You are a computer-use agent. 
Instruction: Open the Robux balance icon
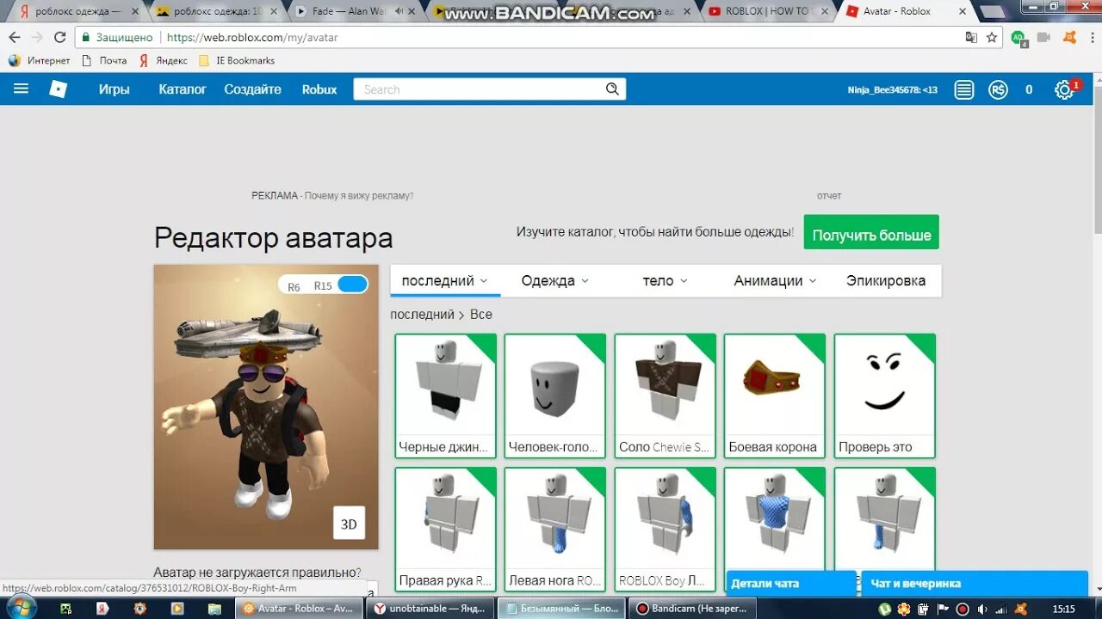coord(998,89)
